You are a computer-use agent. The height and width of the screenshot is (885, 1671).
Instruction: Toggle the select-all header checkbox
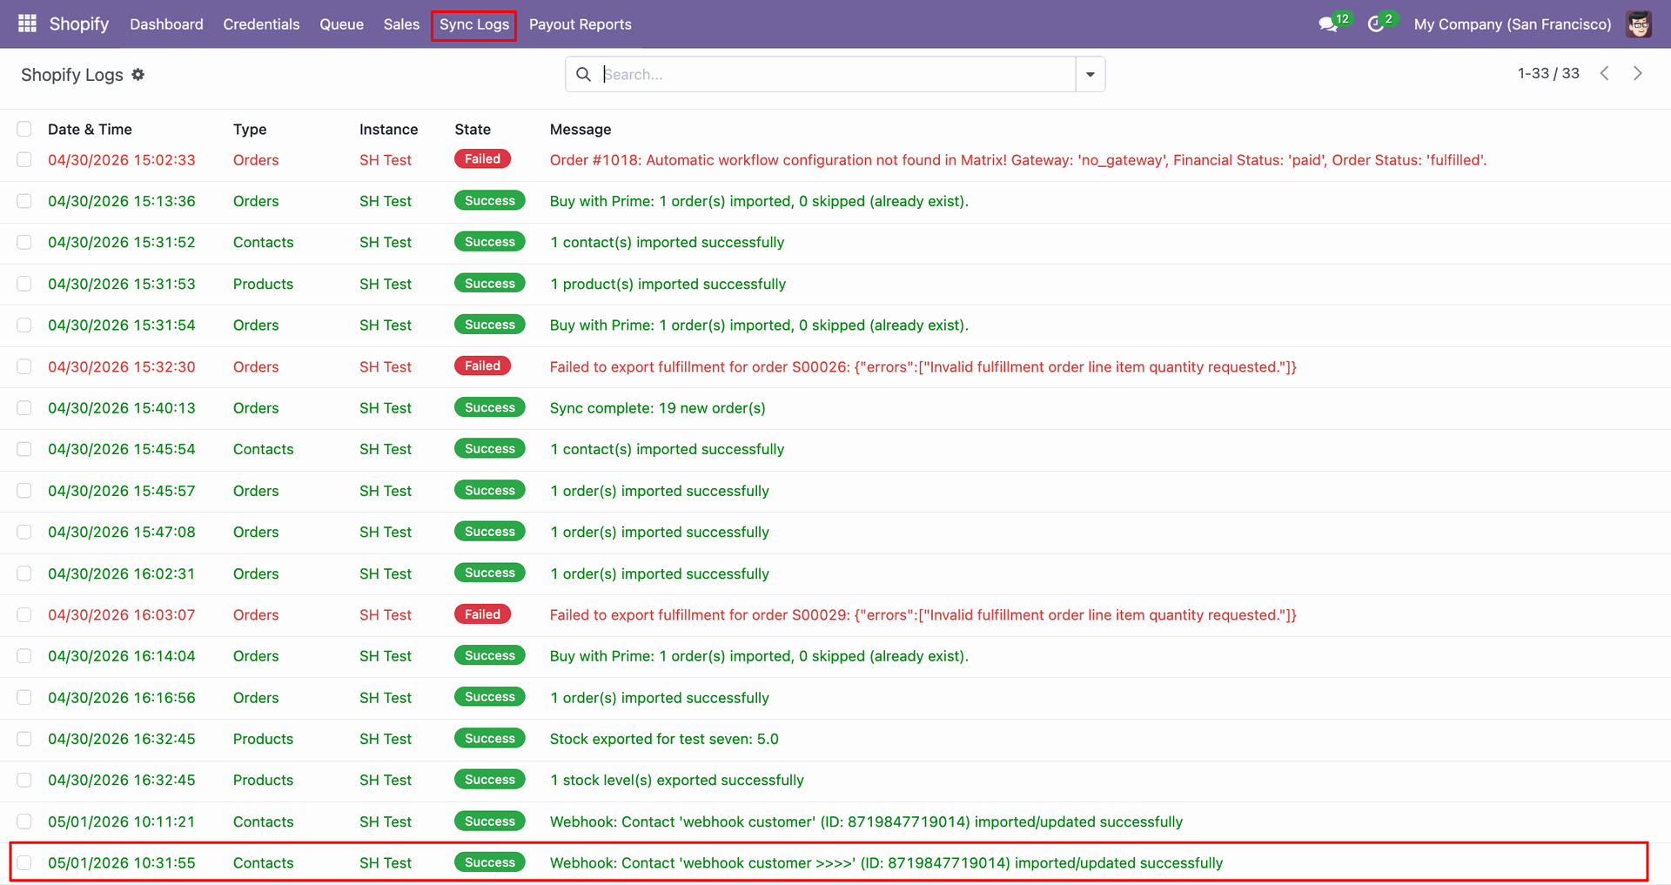click(x=24, y=129)
